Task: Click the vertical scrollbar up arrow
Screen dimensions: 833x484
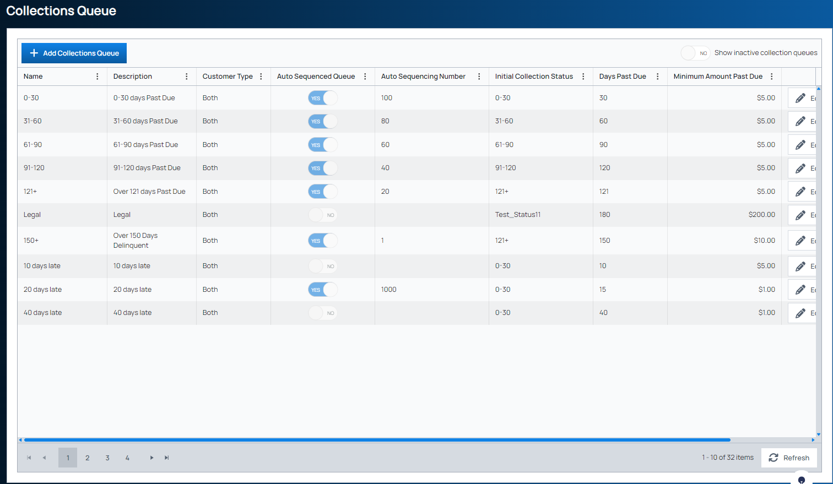Action: coord(819,89)
